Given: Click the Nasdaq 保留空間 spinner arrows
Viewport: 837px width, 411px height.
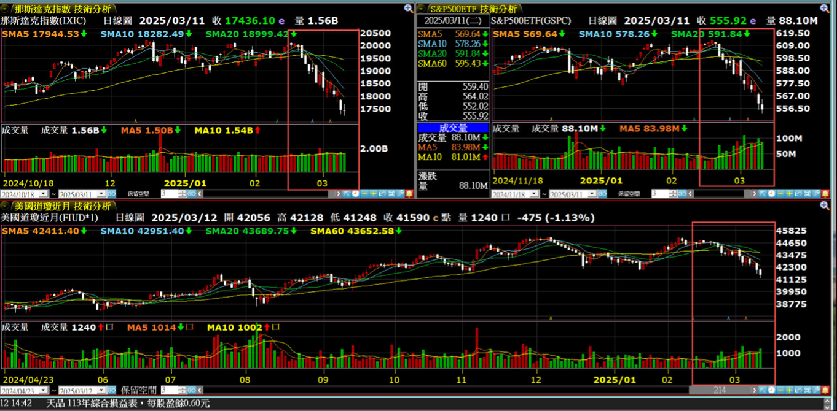Looking at the screenshot, I should pos(183,194).
